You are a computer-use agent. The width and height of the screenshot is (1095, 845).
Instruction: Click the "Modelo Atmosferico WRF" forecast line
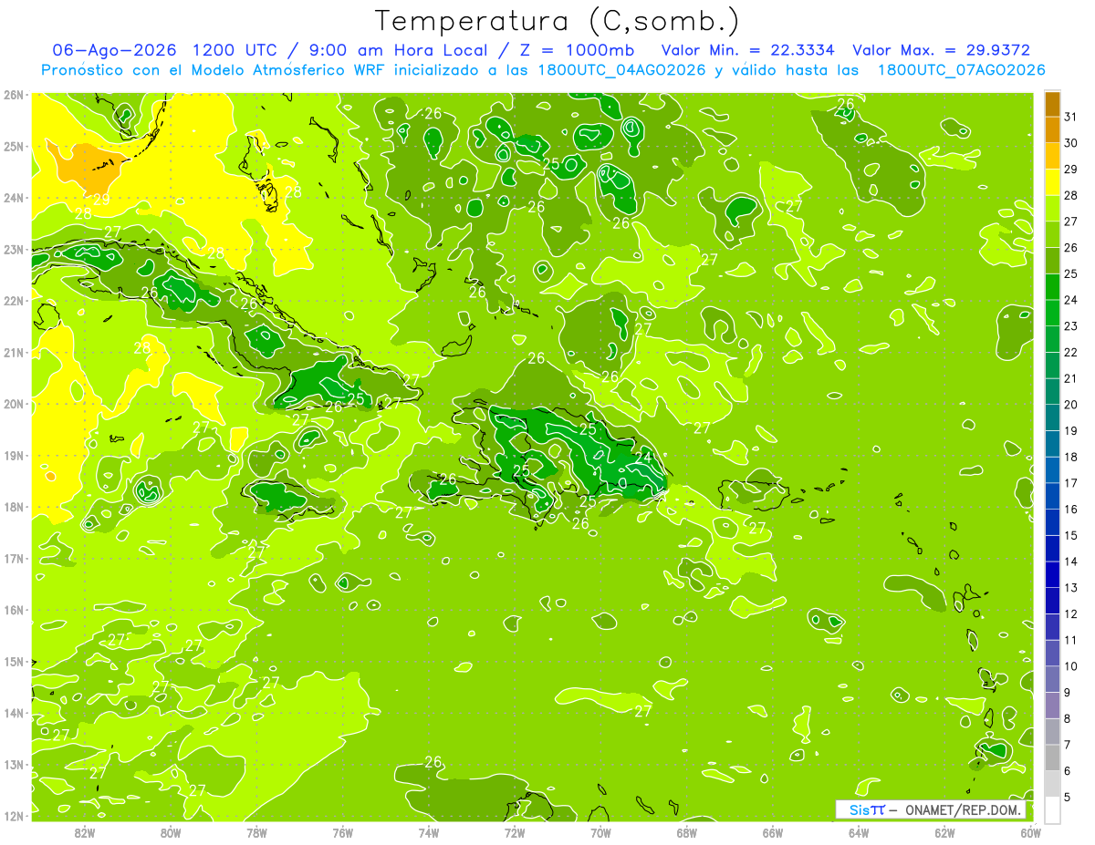click(544, 70)
